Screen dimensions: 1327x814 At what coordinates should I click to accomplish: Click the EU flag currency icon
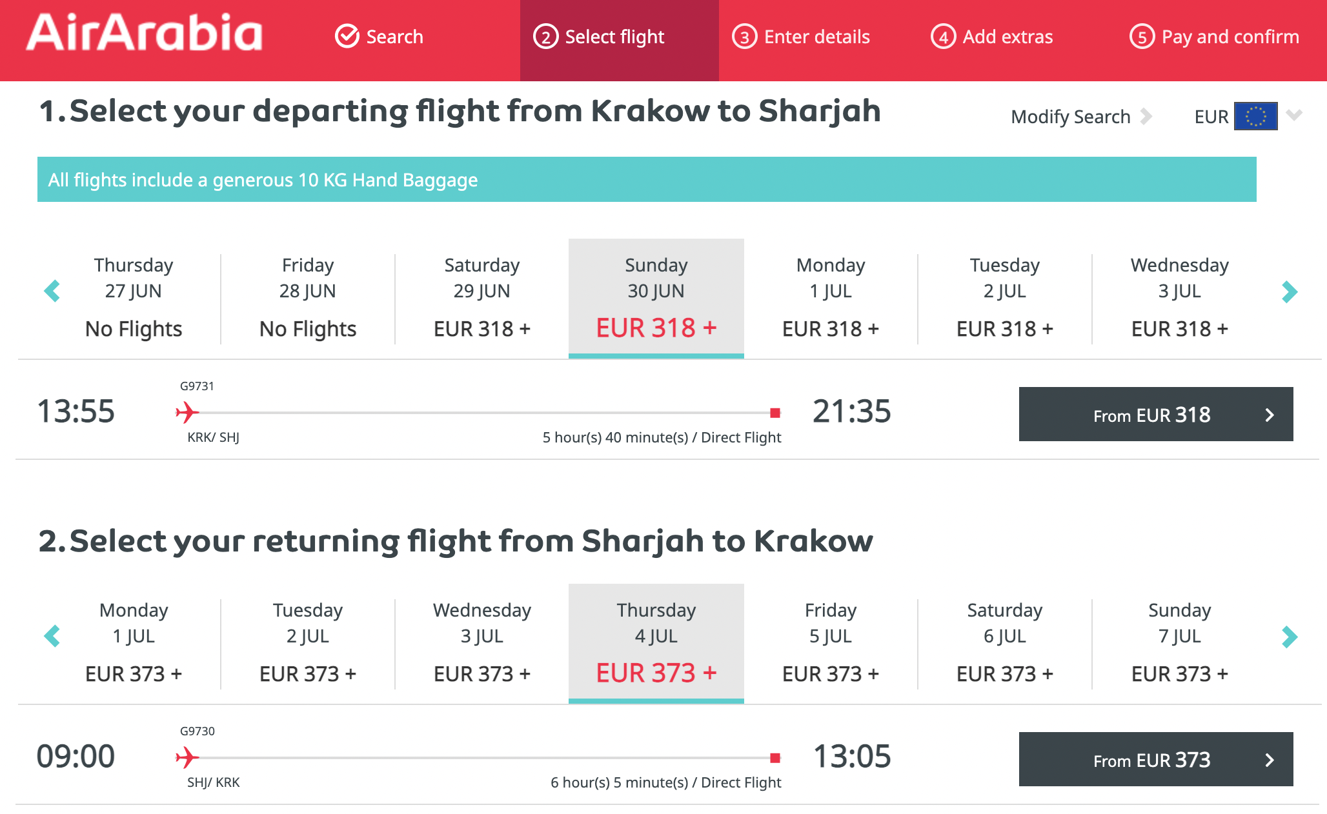(1255, 116)
